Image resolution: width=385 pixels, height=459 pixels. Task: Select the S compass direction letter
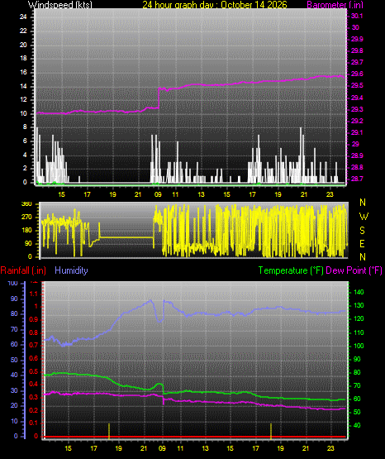[x=362, y=231]
